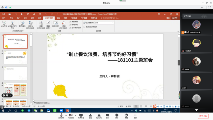Click the 隐藏幻灯片 button
The height and width of the screenshot is (120, 213).
[48, 25]
